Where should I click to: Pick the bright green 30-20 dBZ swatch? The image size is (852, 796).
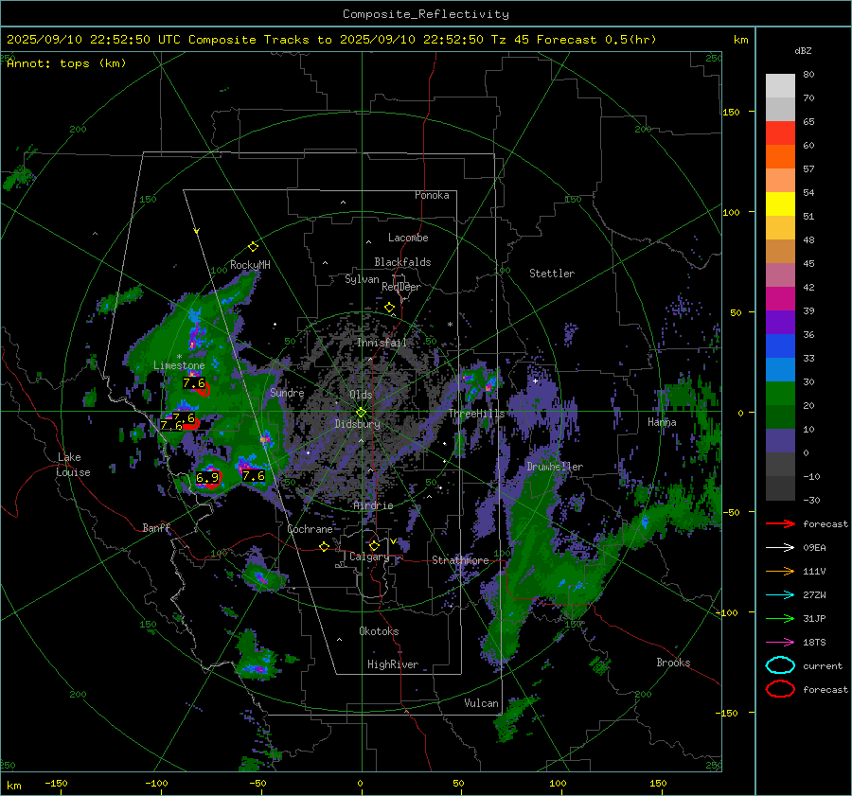(780, 394)
